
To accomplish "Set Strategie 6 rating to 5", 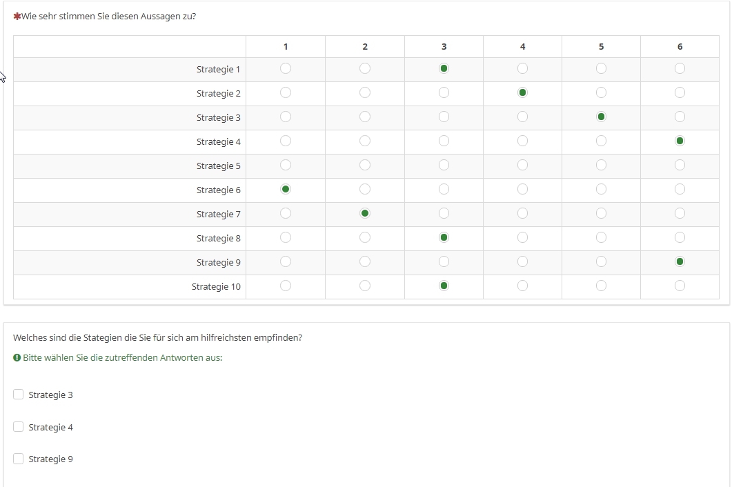I will [x=601, y=189].
